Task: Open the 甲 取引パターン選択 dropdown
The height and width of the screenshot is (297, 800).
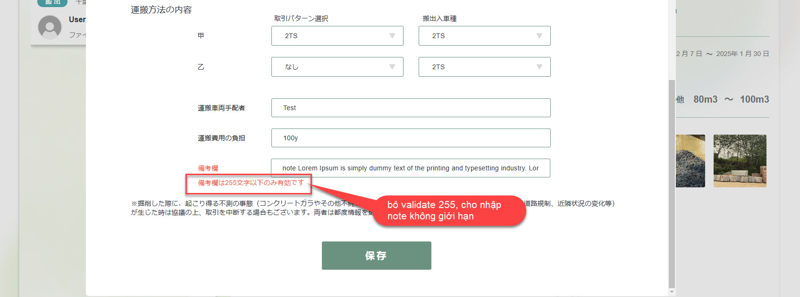Action: [337, 36]
